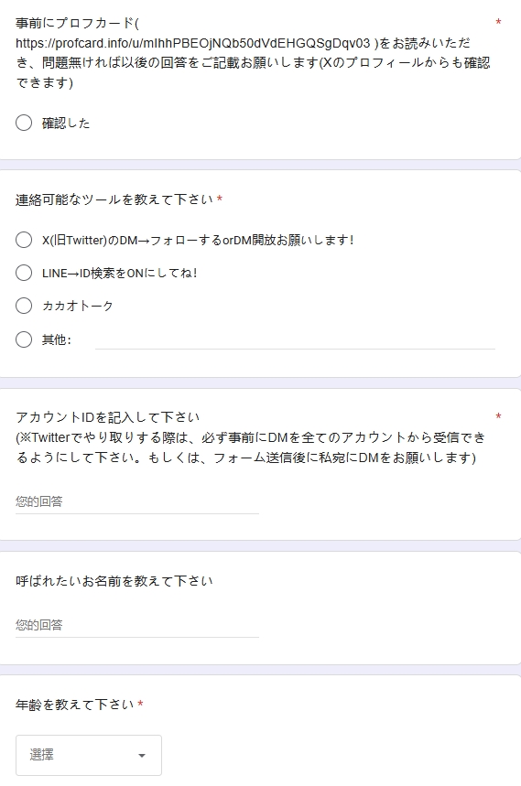Click the red asterisk beside profcard question
521x786 pixels.
tap(498, 23)
